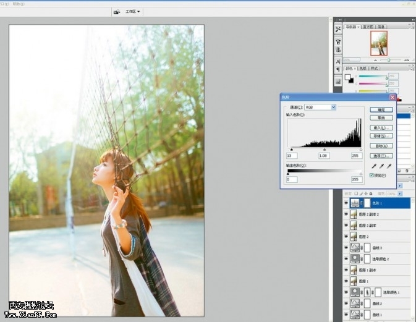Click the 确定 (OK) button
The height and width of the screenshot is (322, 416).
click(381, 109)
